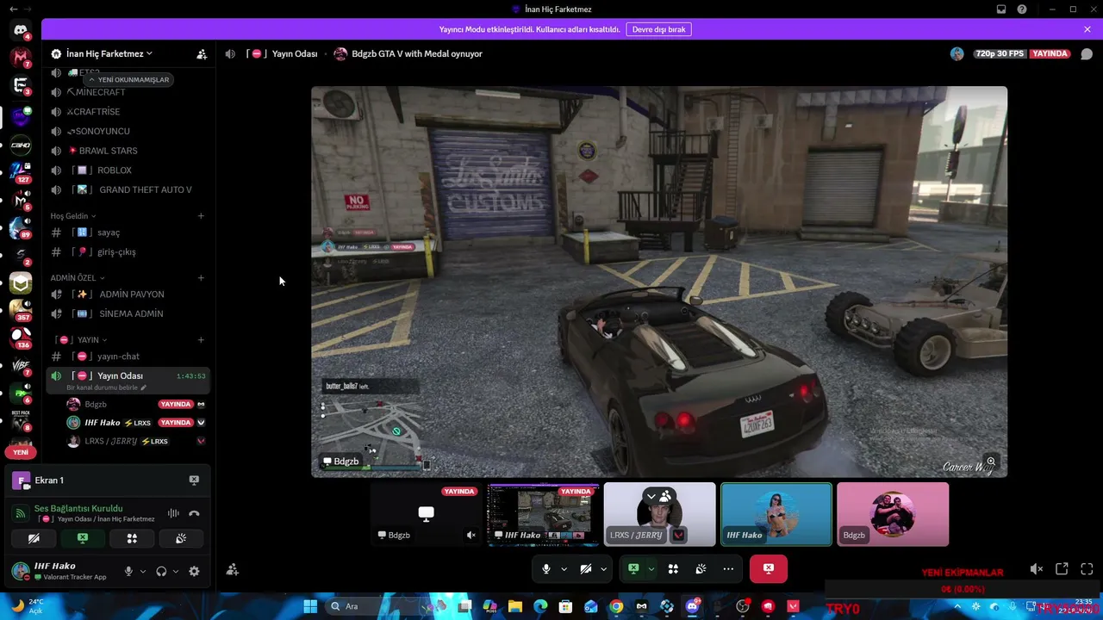
Task: Toggle camera in voice panel
Action: 34,538
